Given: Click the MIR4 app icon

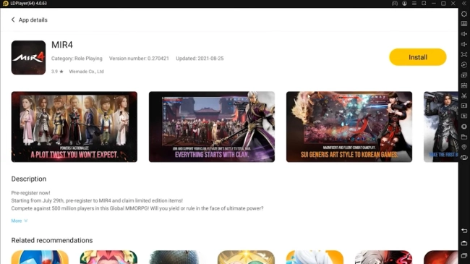Looking at the screenshot, I should pyautogui.click(x=28, y=58).
